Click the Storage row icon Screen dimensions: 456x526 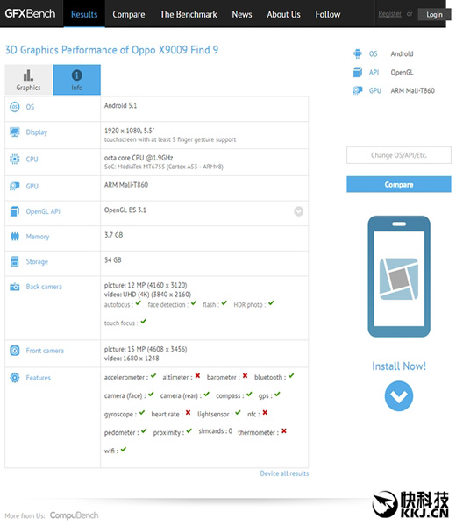[14, 261]
